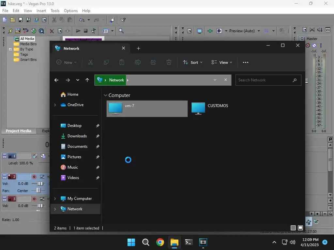Adjust the track 2 volume slider
This screenshot has height=250, width=334.
point(40,184)
